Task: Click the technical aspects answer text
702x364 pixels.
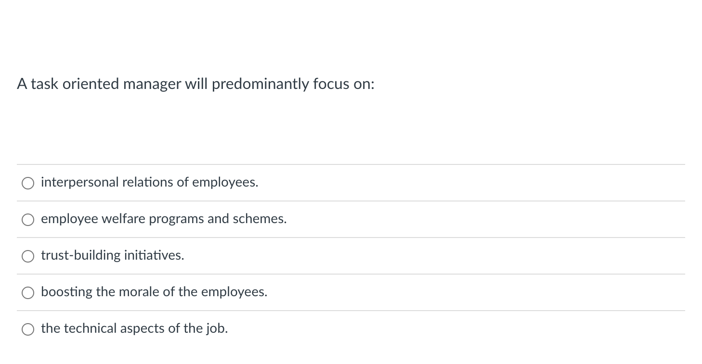Action: (x=134, y=328)
